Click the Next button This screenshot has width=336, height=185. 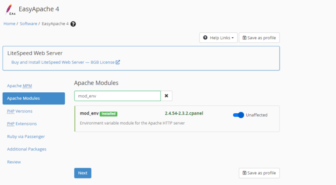(83, 173)
